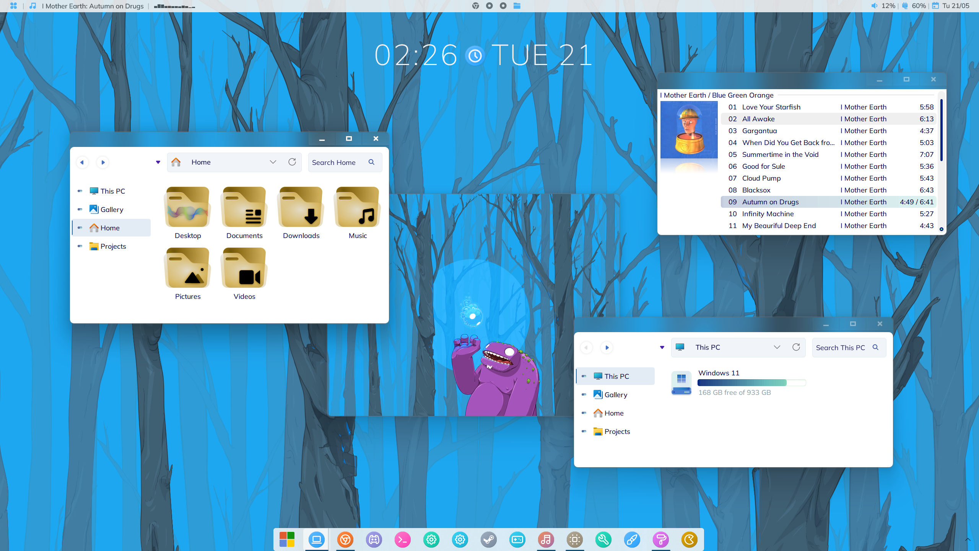Open the Steam icon in the dock
This screenshot has height=551, width=979.
coord(488,540)
